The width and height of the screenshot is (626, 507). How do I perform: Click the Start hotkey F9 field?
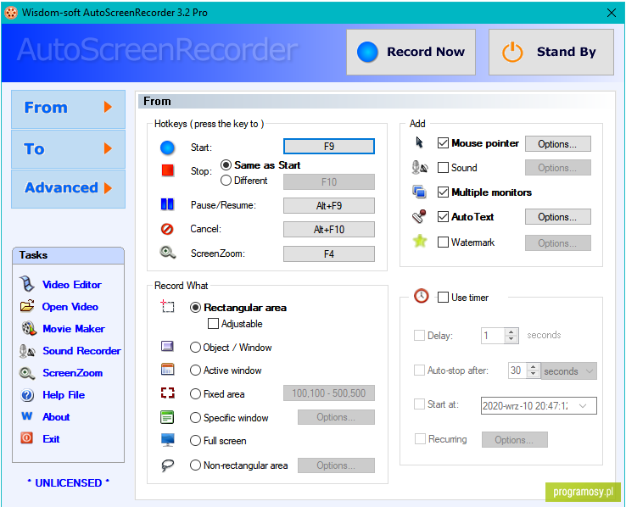tap(329, 147)
